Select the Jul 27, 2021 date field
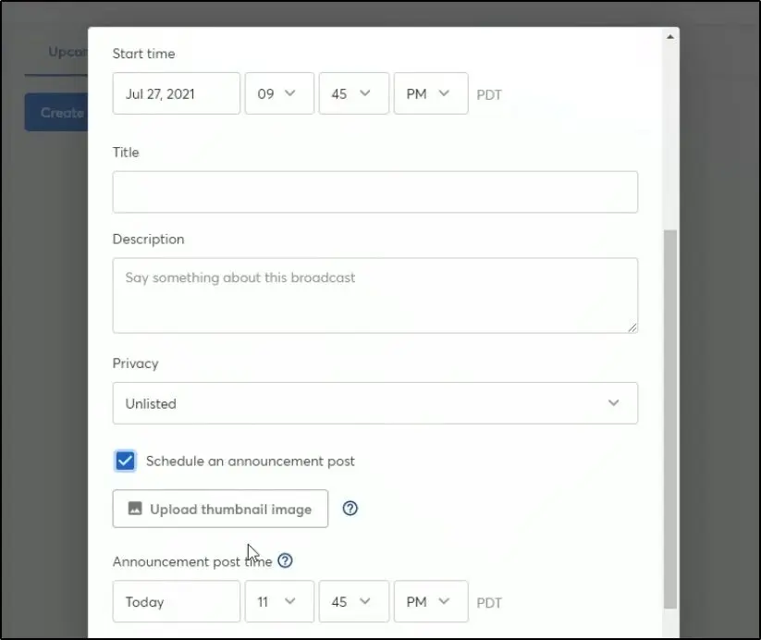This screenshot has height=640, width=761. [176, 92]
